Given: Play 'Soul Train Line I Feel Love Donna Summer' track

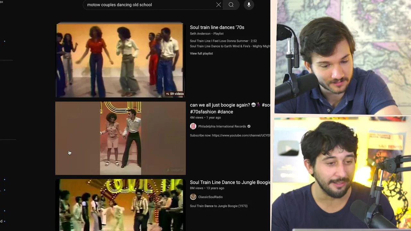Looking at the screenshot, I should point(223,41).
